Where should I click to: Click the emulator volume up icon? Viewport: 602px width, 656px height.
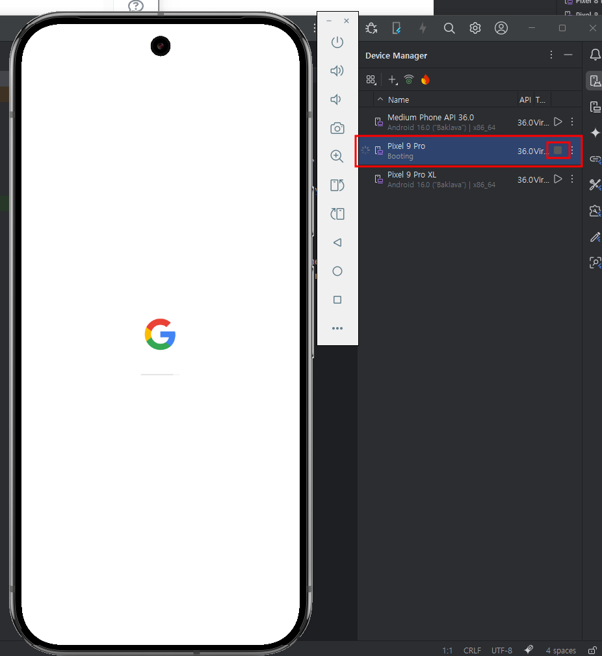337,71
